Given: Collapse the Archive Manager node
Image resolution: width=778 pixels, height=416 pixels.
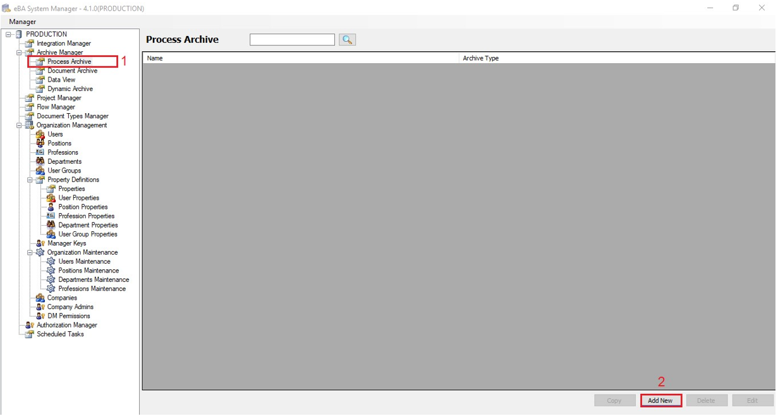Looking at the screenshot, I should pos(19,53).
